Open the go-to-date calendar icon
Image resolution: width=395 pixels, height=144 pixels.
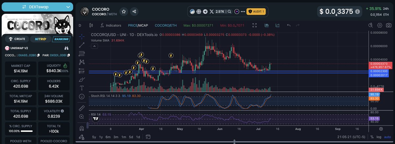(x=148, y=137)
